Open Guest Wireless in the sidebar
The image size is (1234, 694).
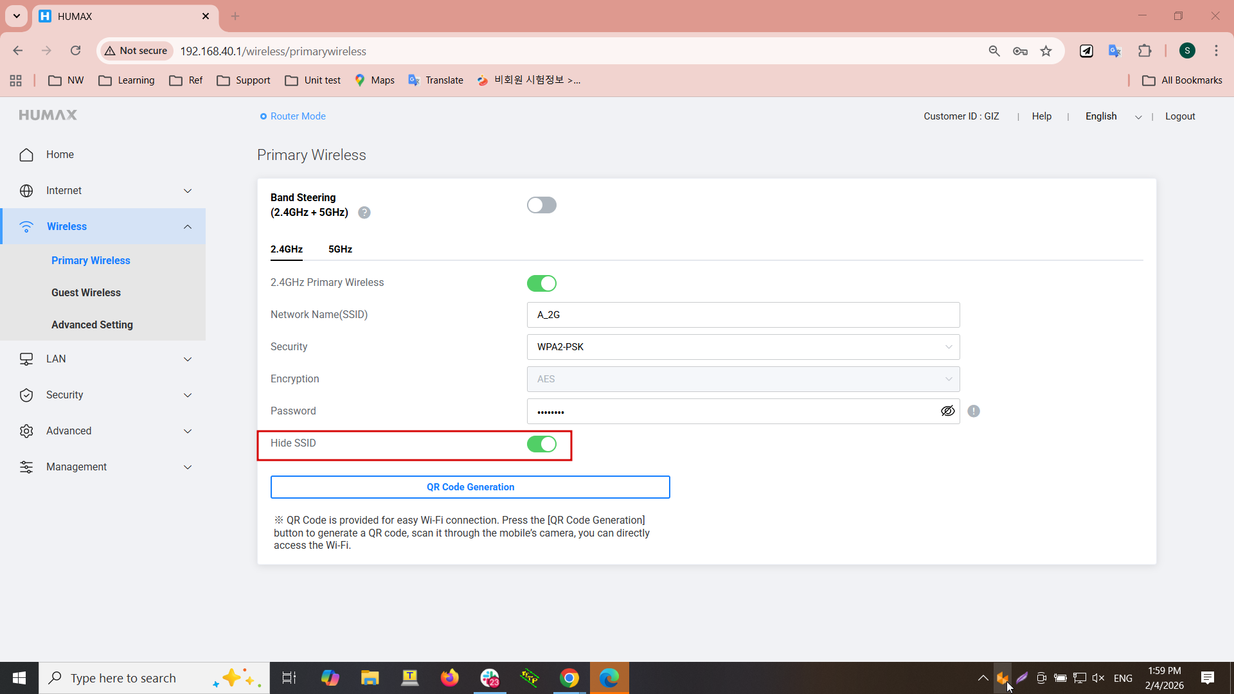pos(86,292)
